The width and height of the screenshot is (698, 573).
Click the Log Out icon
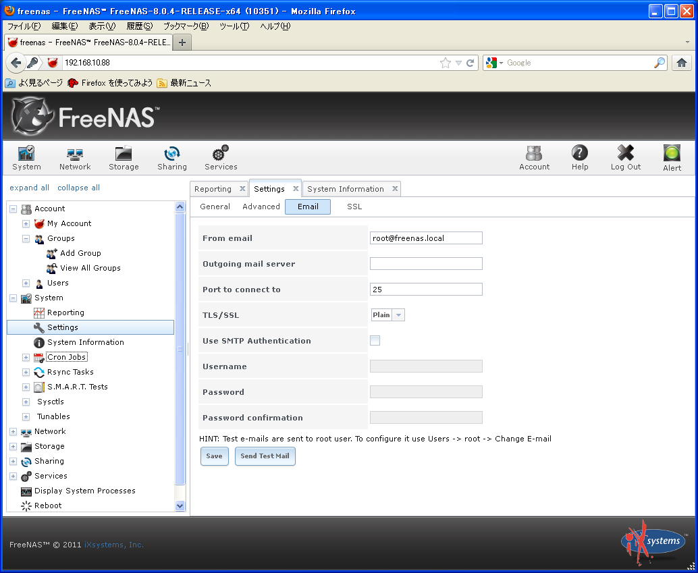click(x=626, y=158)
